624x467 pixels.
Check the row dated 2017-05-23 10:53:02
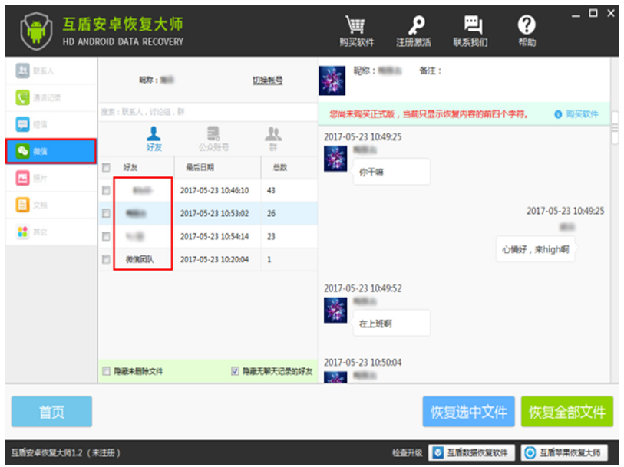click(106, 213)
